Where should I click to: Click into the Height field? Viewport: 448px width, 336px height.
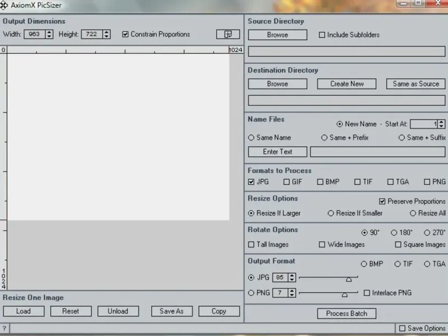click(92, 34)
